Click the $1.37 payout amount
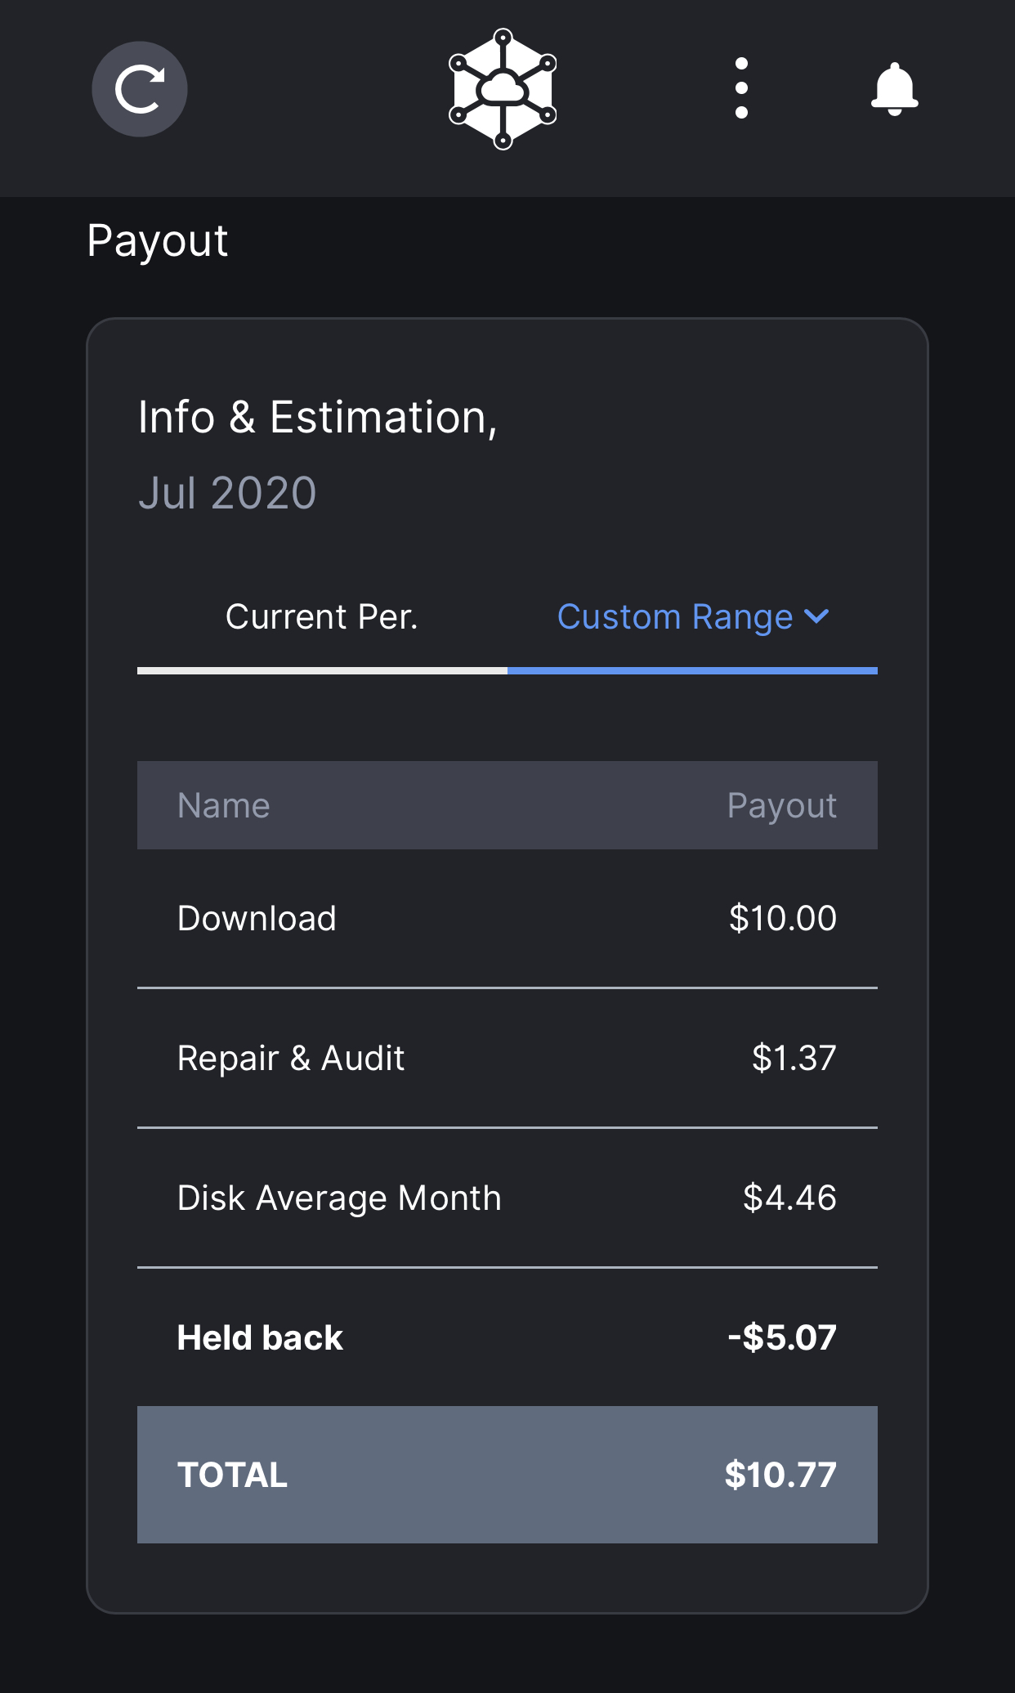The width and height of the screenshot is (1015, 1693). pos(794,1059)
